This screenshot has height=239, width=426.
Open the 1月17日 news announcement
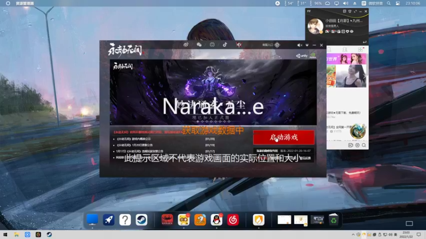tap(165, 151)
